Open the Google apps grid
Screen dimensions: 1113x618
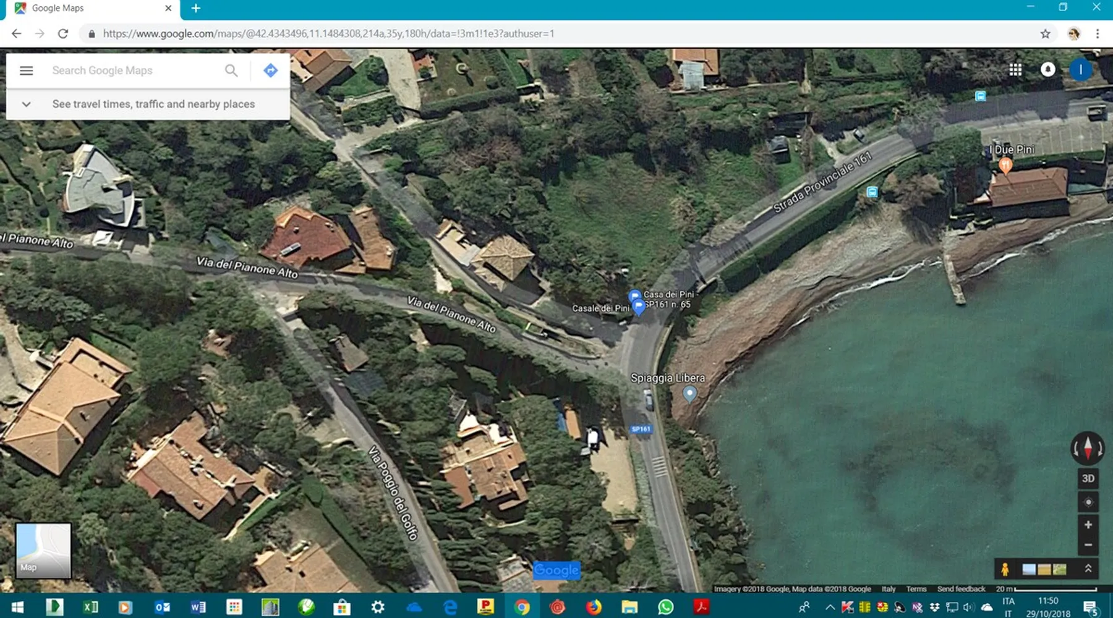pos(1015,70)
